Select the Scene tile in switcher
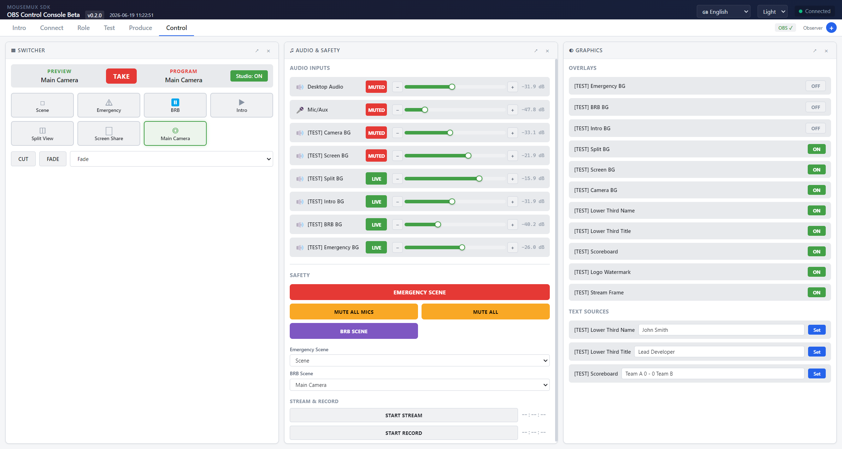The height and width of the screenshot is (449, 842). (x=42, y=105)
